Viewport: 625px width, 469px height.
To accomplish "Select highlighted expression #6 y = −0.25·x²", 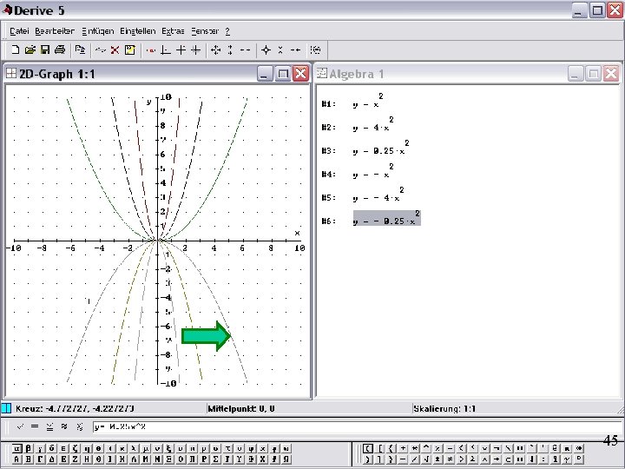I will point(386,219).
